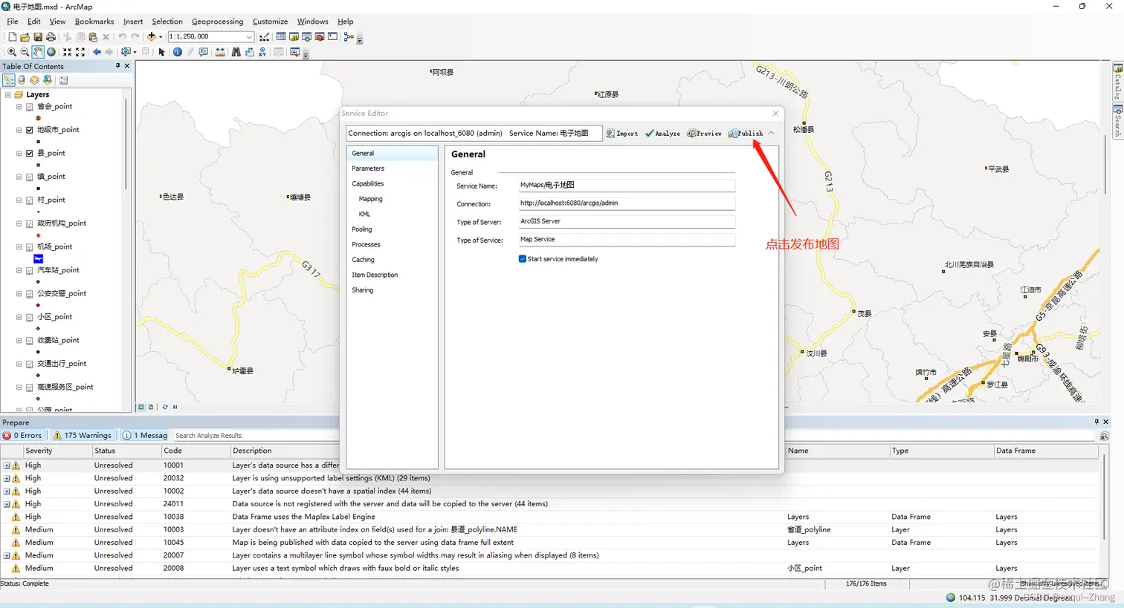Collapse the Service Editor header chevron

pos(771,133)
